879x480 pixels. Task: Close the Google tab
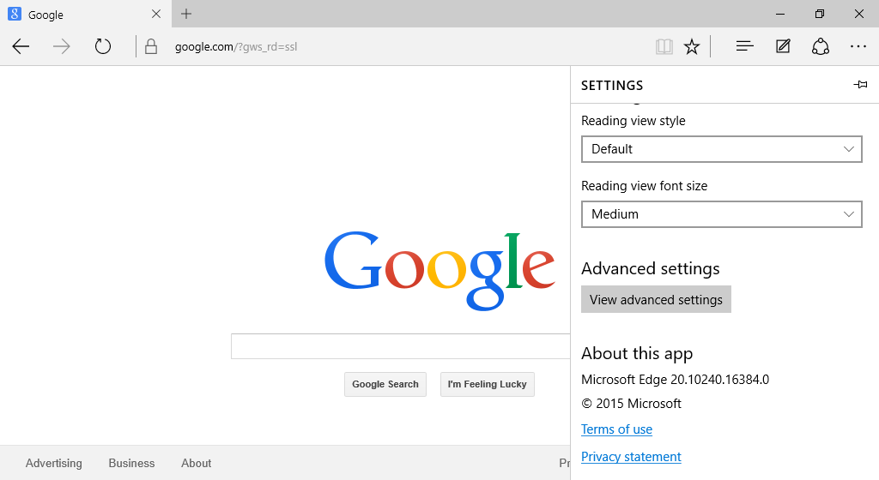(156, 14)
